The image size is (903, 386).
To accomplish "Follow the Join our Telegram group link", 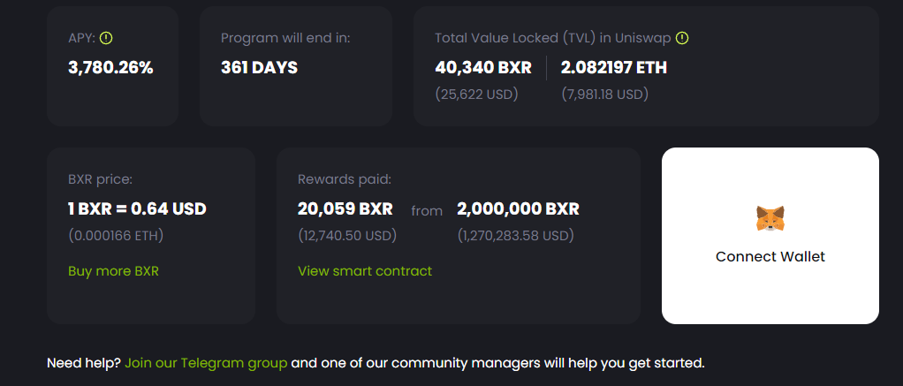I will (206, 364).
